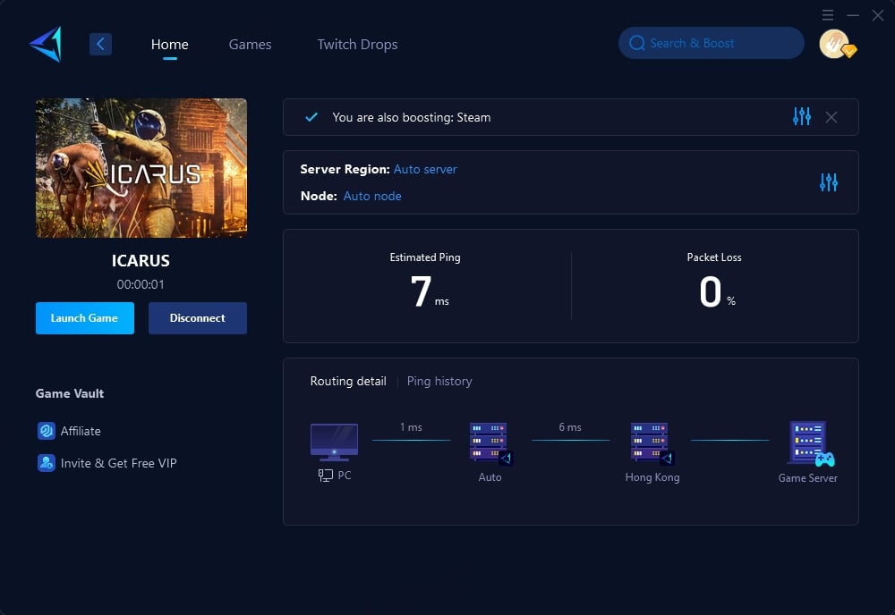This screenshot has width=895, height=615.
Task: Open the hamburger menu in title bar
Action: (828, 15)
